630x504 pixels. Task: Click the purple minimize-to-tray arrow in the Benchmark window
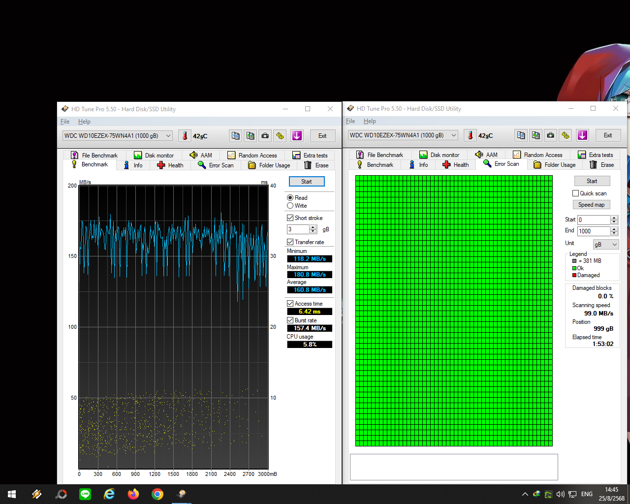[x=297, y=136]
